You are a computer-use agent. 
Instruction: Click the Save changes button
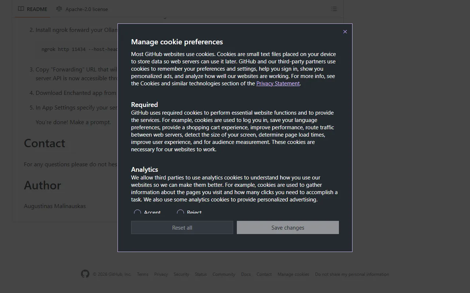288,227
